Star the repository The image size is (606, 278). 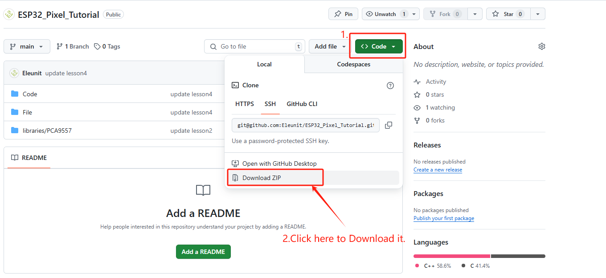point(508,14)
